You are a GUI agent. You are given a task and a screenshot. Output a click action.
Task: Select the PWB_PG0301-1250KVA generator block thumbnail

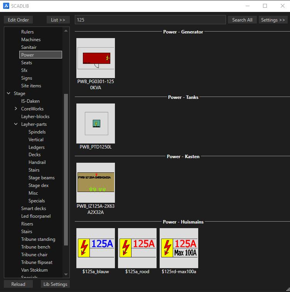pyautogui.click(x=95, y=58)
